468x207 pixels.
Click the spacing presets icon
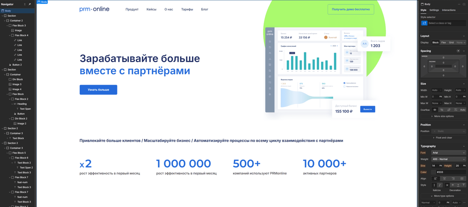(x=458, y=50)
